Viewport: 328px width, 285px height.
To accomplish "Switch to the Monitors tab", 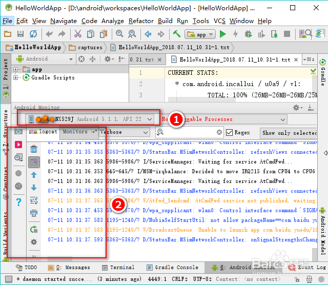I will pos(79,132).
